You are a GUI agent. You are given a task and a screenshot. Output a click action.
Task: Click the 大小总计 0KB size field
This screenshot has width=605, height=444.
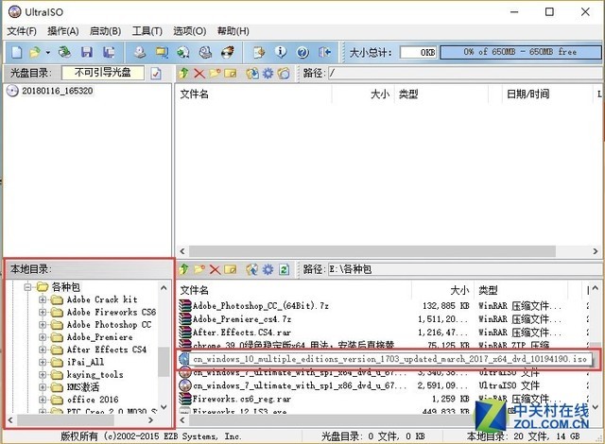[418, 52]
